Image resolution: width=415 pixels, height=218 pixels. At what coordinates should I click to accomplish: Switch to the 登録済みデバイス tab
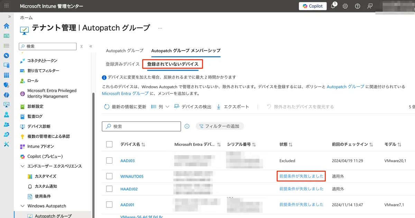click(x=122, y=64)
